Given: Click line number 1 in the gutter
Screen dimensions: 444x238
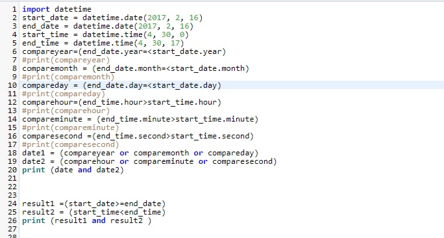Looking at the screenshot, I should pyautogui.click(x=14, y=9).
